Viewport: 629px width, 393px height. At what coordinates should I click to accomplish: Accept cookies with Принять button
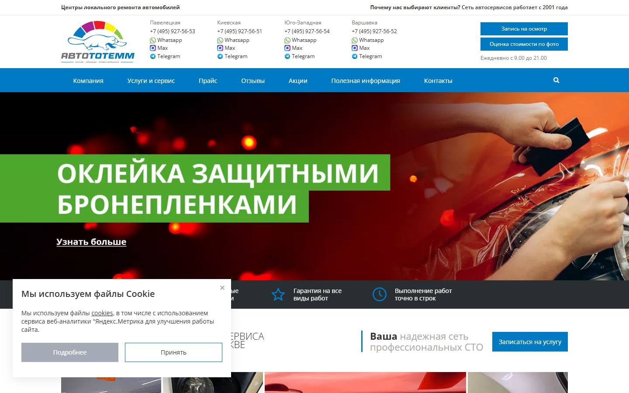coord(173,352)
